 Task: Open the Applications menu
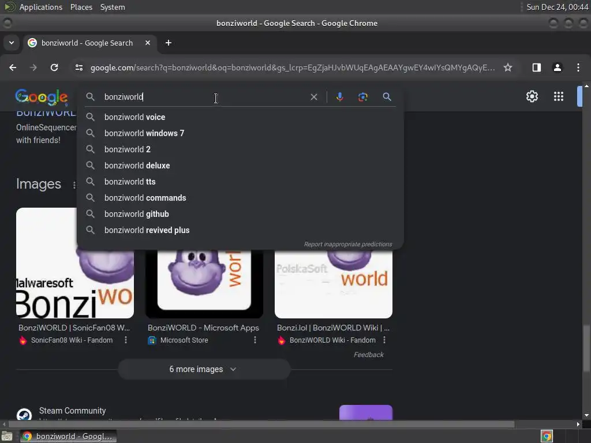tap(41, 7)
